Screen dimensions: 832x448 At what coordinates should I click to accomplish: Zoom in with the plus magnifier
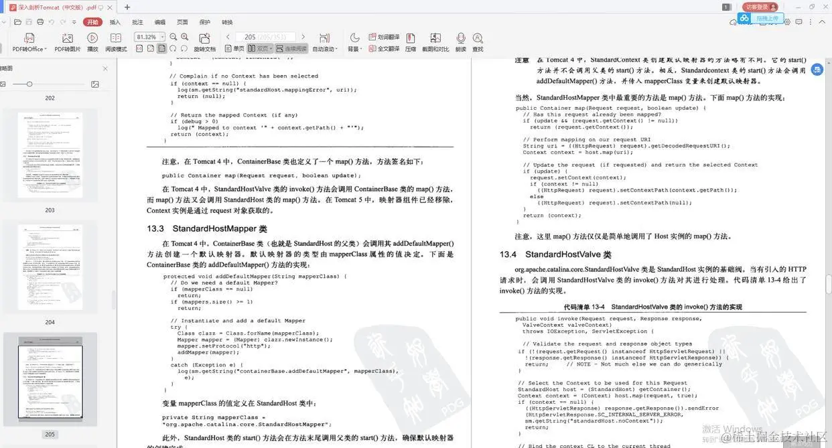(185, 37)
